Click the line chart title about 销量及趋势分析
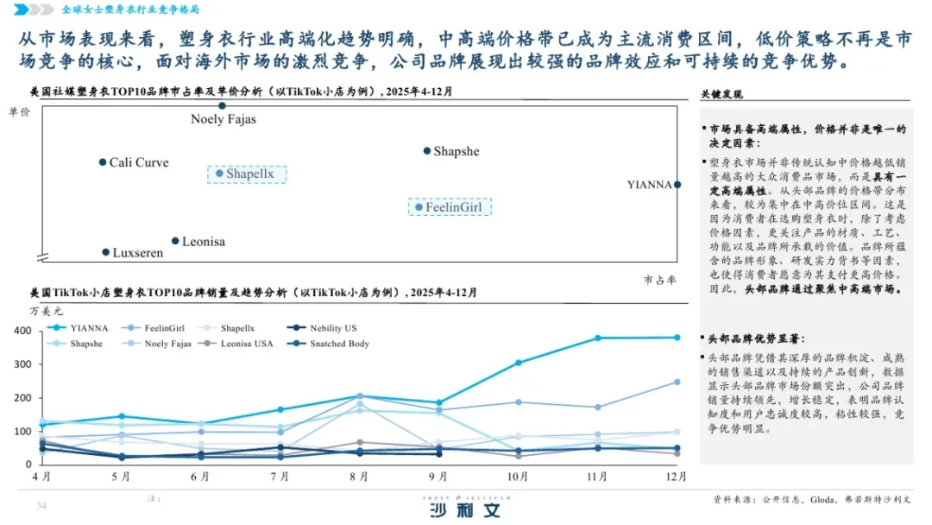 click(x=254, y=293)
